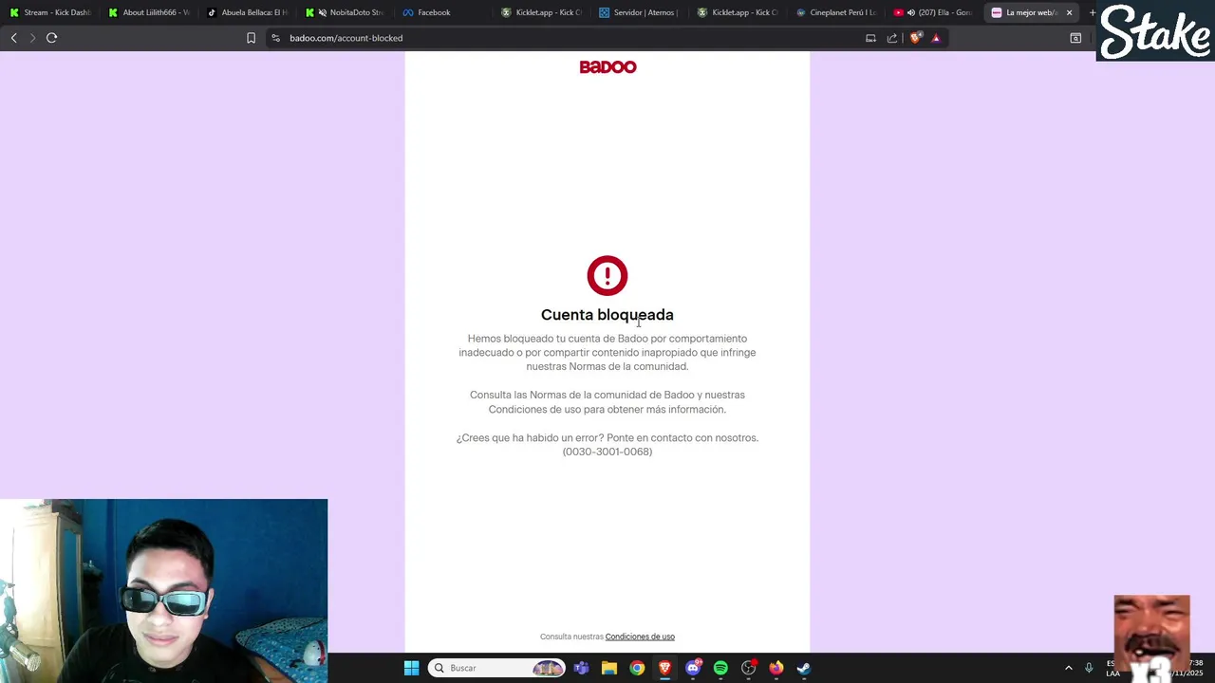The image size is (1215, 683).
Task: Open Brave Shields lion icon
Action: point(915,38)
